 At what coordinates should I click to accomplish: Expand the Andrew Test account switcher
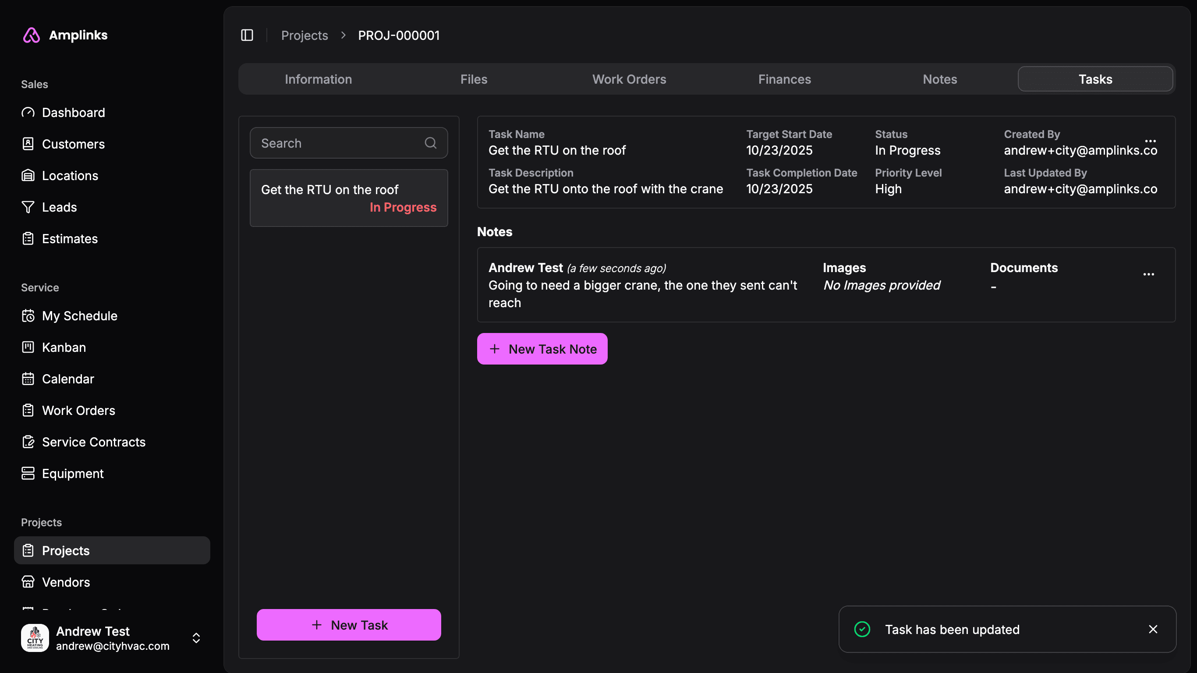point(196,638)
